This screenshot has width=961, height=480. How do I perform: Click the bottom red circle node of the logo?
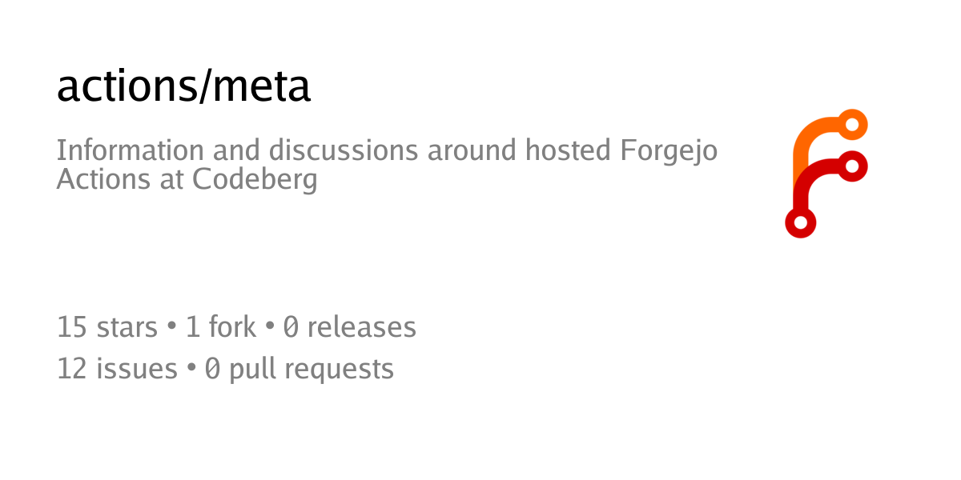tap(800, 222)
